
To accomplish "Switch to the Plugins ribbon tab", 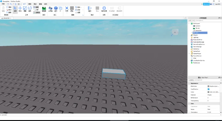I will (46, 4).
